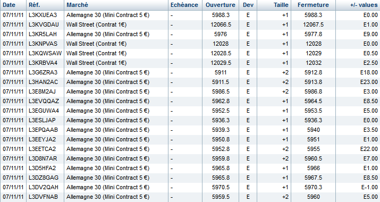
Task: Select the row with reference L3KXUEA3
Action: [190, 15]
